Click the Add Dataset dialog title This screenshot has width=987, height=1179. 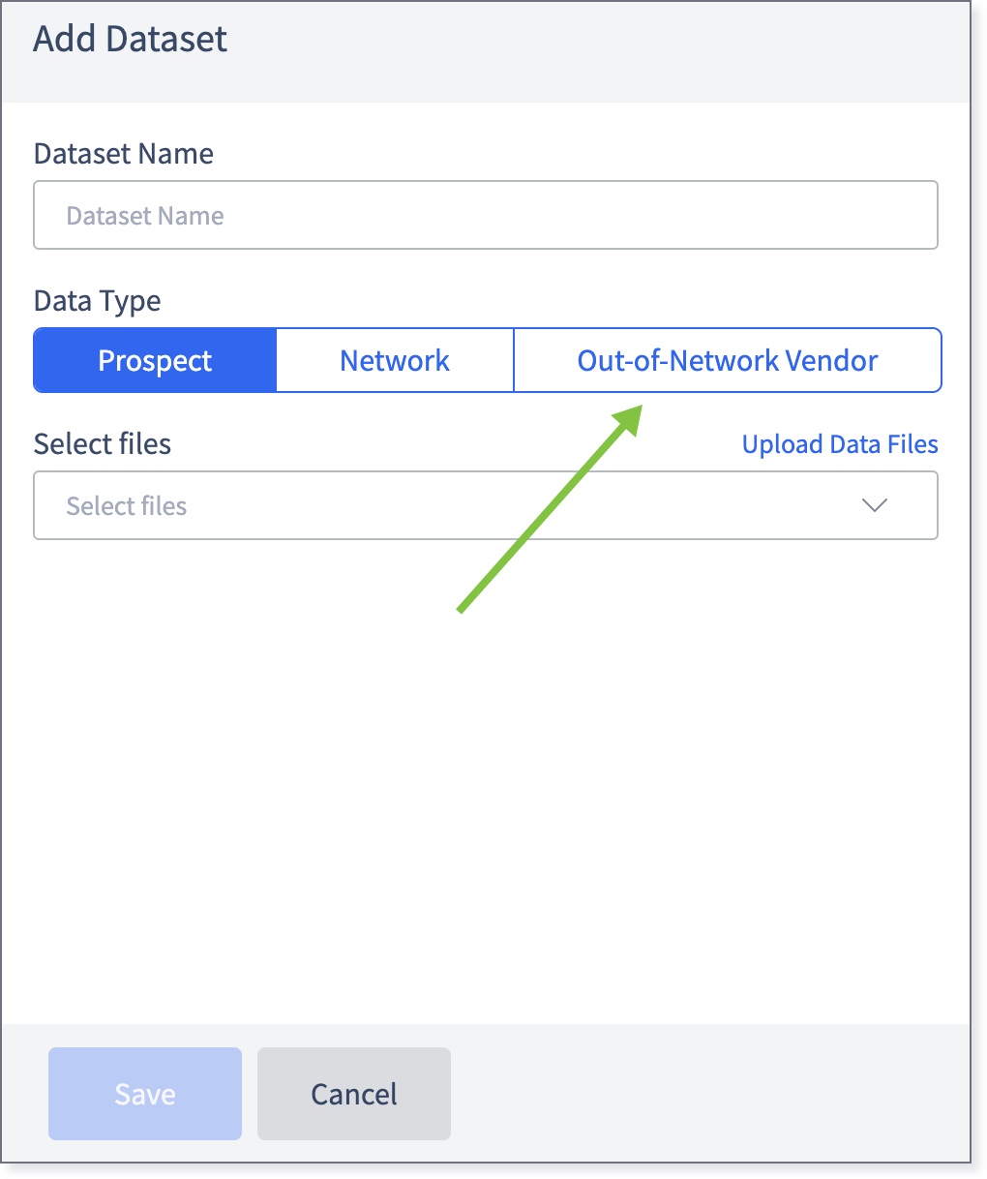(x=131, y=39)
